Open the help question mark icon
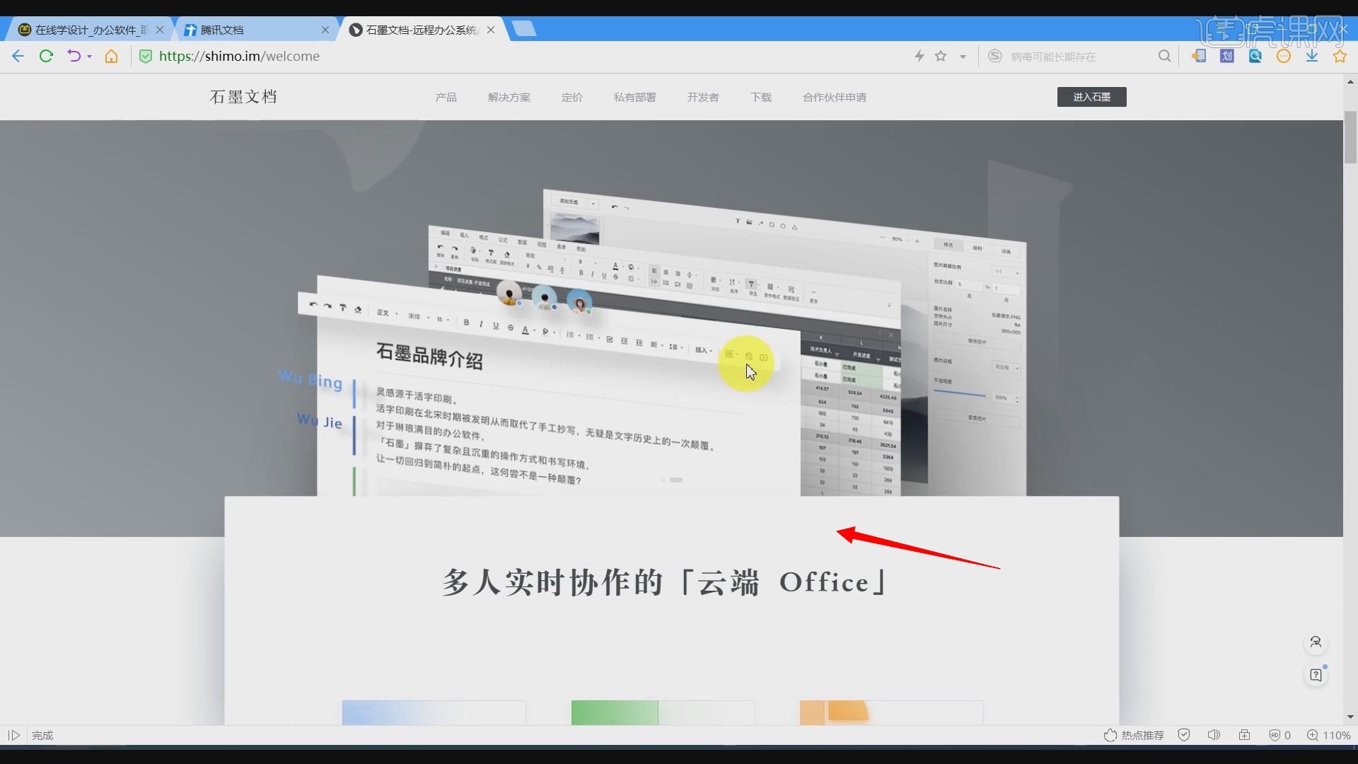Image resolution: width=1358 pixels, height=764 pixels. pos(1316,675)
